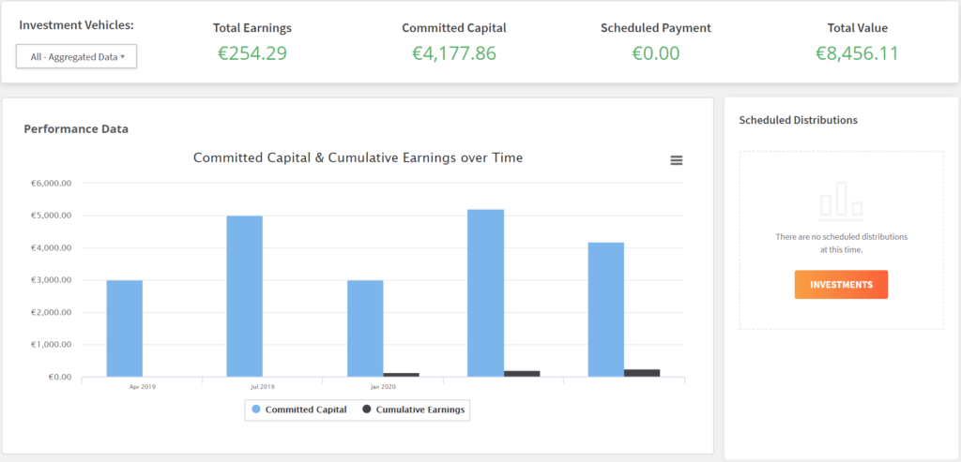This screenshot has height=462, width=961.
Task: Select the Apr 2019 committed capital bar
Action: tap(125, 328)
